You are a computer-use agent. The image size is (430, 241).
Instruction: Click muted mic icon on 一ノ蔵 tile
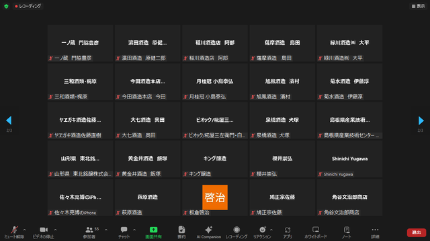point(51,58)
